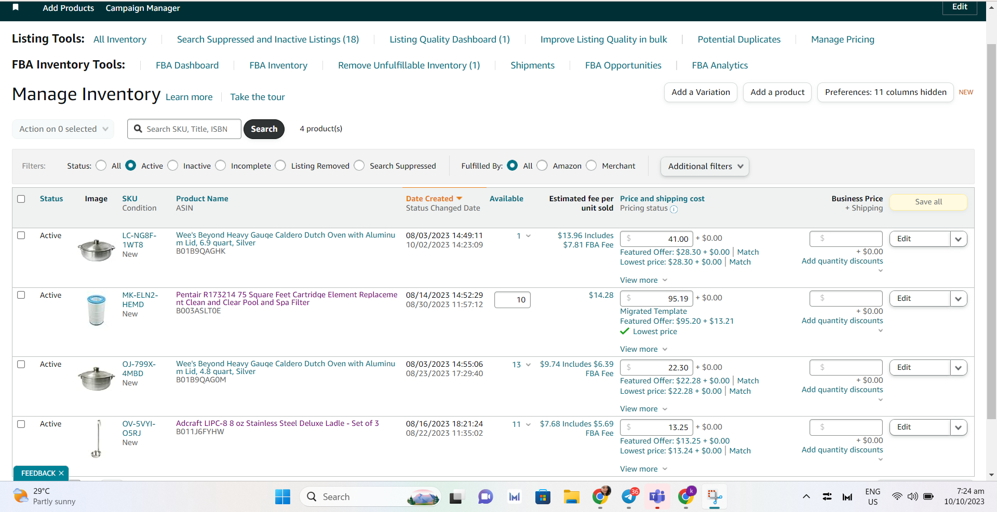Click the Dutch Oven 6.9 quart product thumbnail
Image resolution: width=997 pixels, height=512 pixels.
point(96,250)
